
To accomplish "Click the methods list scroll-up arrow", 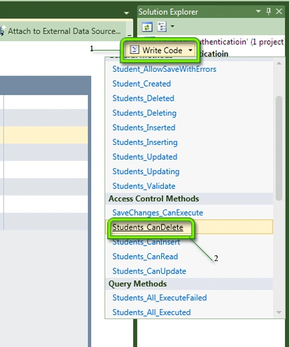I will coord(279,63).
